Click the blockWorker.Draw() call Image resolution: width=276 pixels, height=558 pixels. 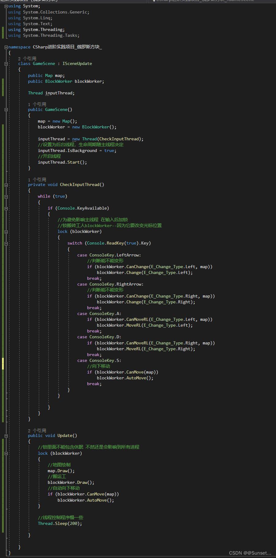click(x=71, y=482)
